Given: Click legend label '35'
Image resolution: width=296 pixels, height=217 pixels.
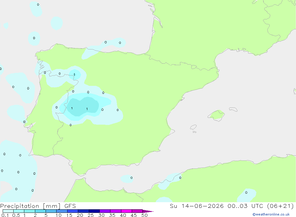Looking at the screenshot, I should click(112, 215).
